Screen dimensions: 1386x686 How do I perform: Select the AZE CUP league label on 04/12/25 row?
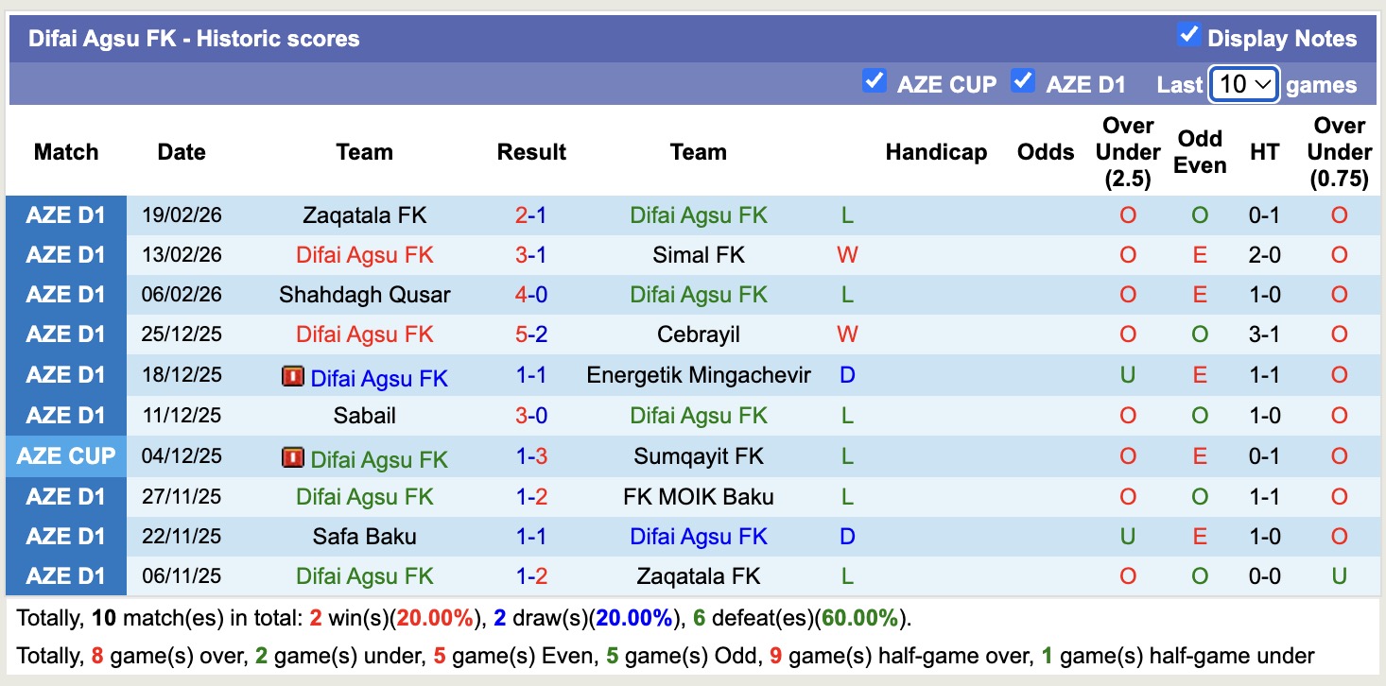coord(65,456)
